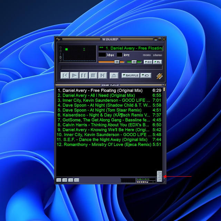The image size is (221, 221).
Task: Minimize the Winamp main window
Action: tap(156, 39)
